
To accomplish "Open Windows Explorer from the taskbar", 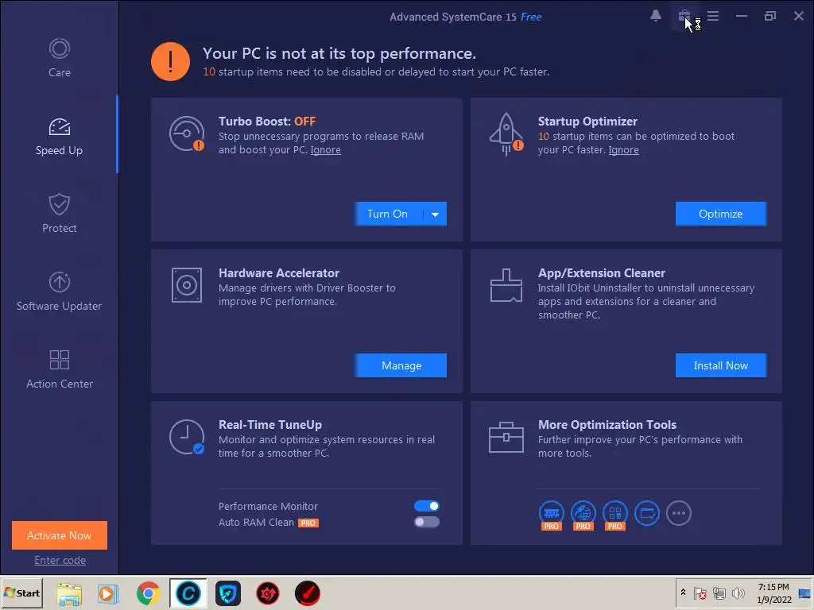I will coord(70,593).
